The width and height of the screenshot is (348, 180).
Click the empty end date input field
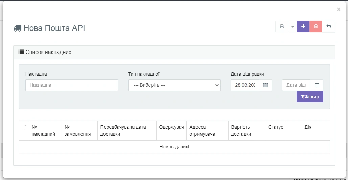(x=296, y=85)
